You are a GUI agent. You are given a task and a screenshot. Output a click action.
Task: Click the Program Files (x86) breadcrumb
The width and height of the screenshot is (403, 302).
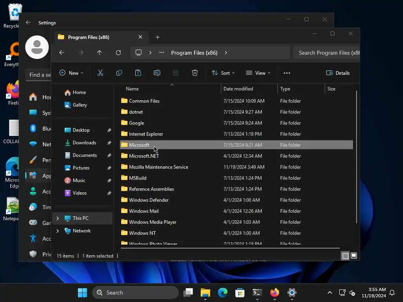(x=194, y=53)
